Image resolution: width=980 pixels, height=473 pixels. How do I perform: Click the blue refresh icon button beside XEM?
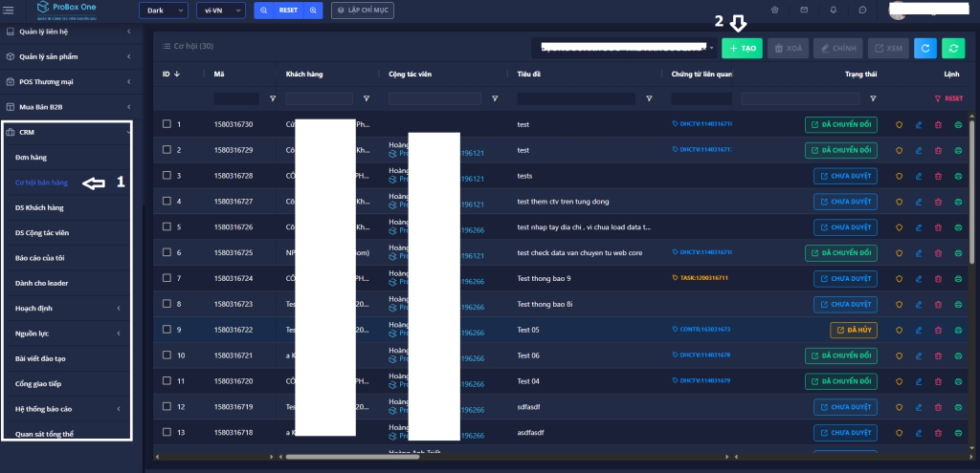(924, 48)
